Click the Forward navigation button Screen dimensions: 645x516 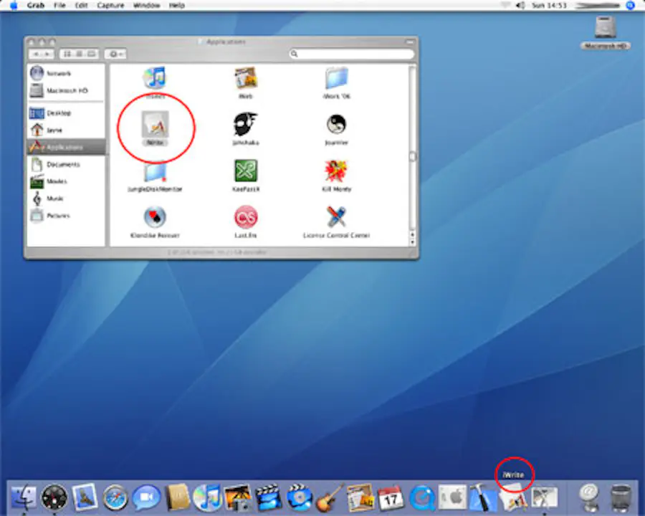coord(47,53)
